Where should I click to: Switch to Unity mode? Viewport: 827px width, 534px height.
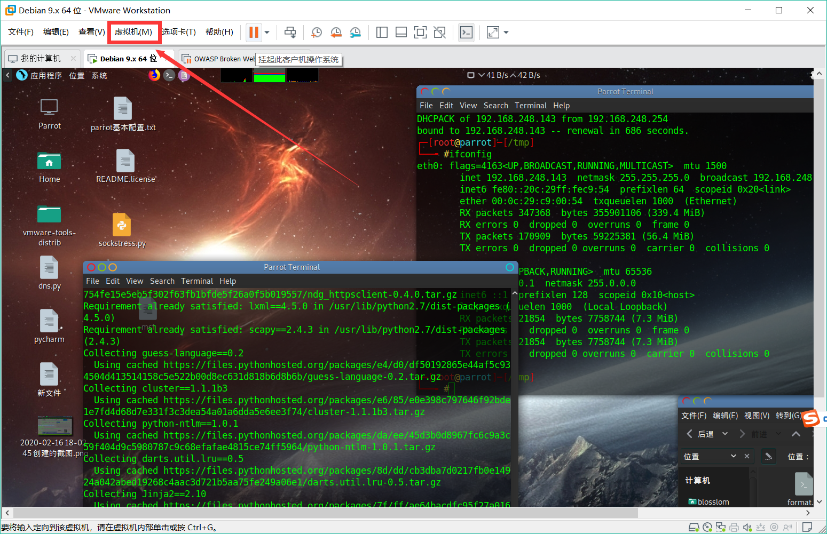439,33
